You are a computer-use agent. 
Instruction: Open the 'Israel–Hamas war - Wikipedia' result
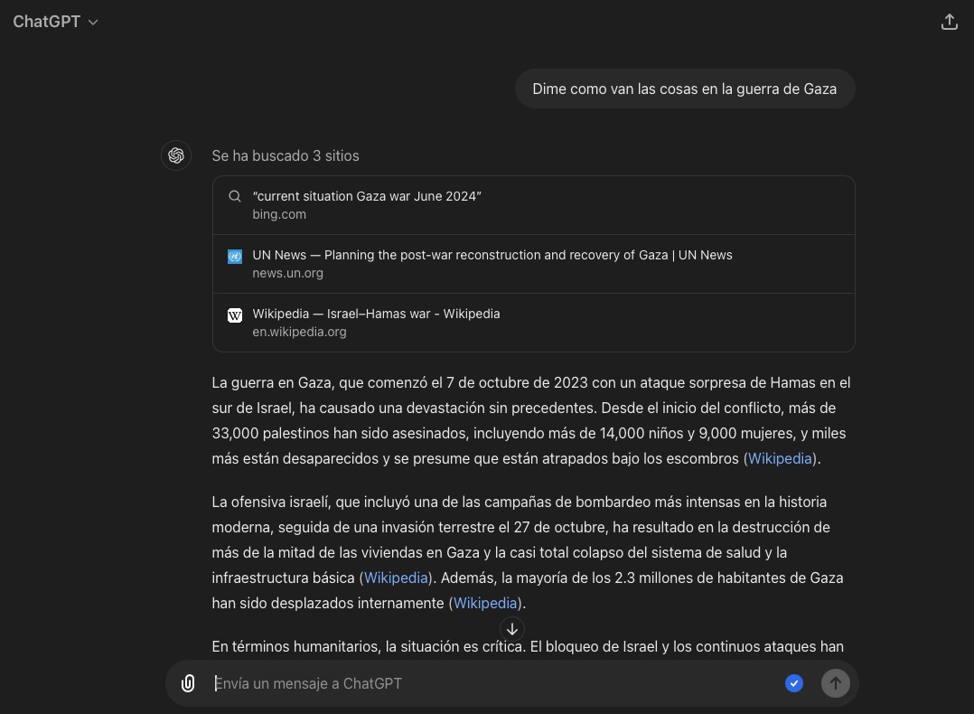tap(377, 314)
